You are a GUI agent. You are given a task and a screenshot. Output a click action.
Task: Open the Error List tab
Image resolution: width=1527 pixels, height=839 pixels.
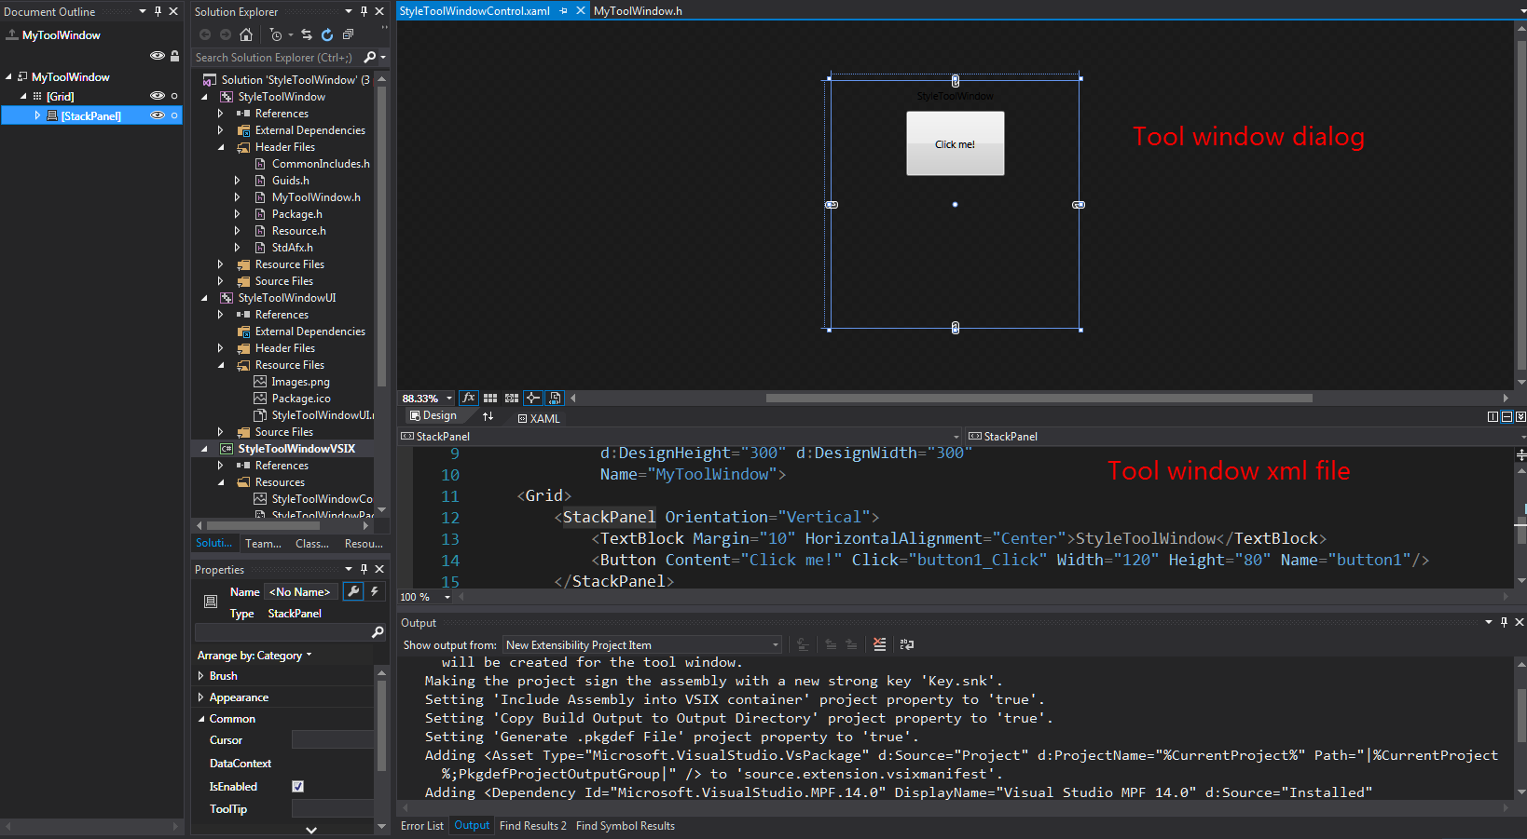tap(421, 826)
